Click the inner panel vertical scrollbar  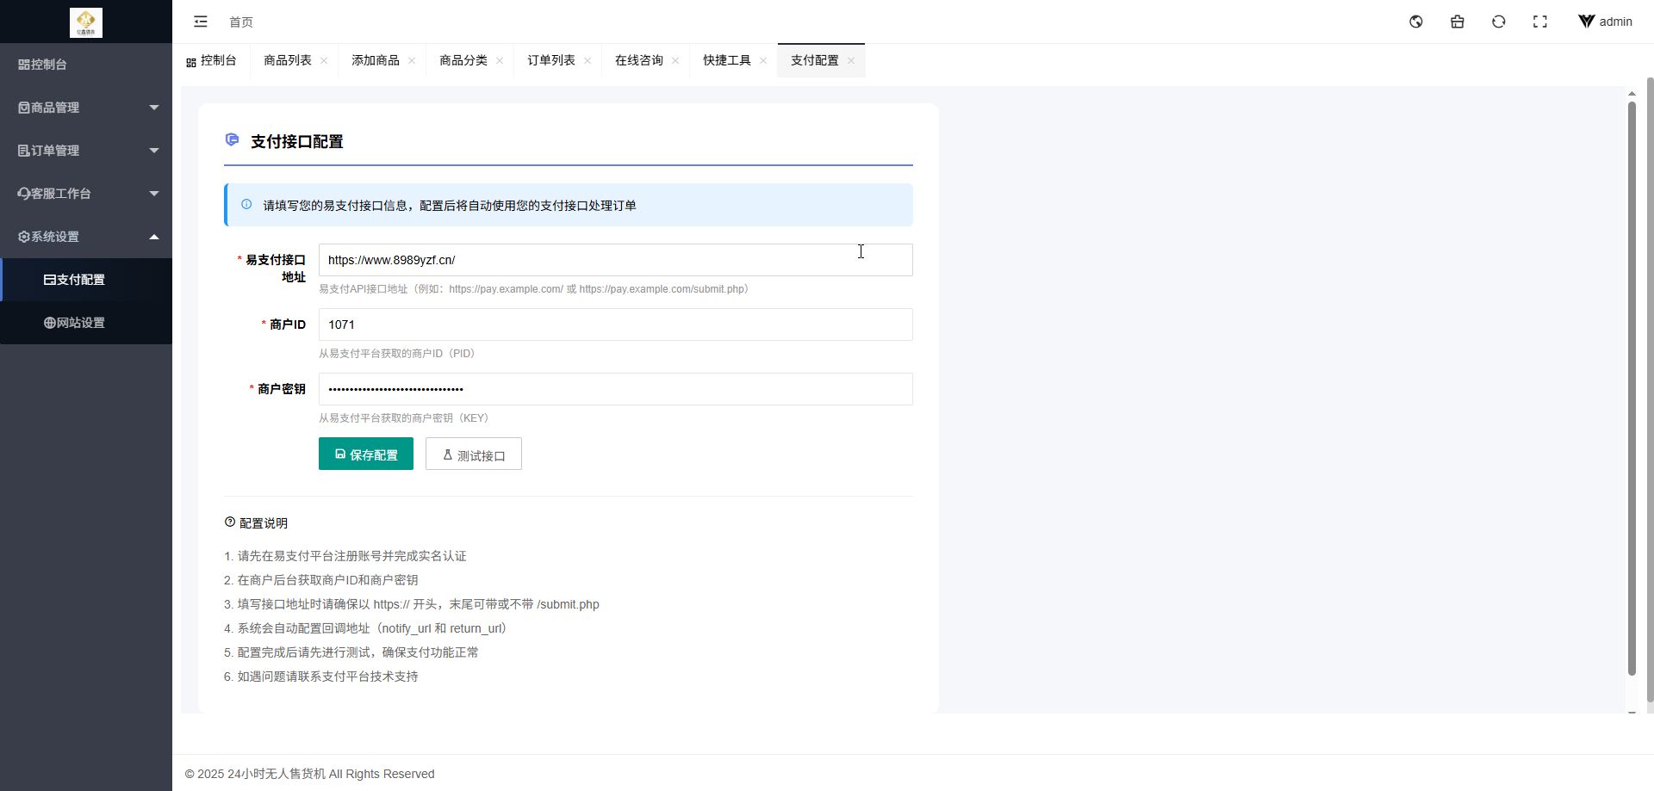(1632, 389)
